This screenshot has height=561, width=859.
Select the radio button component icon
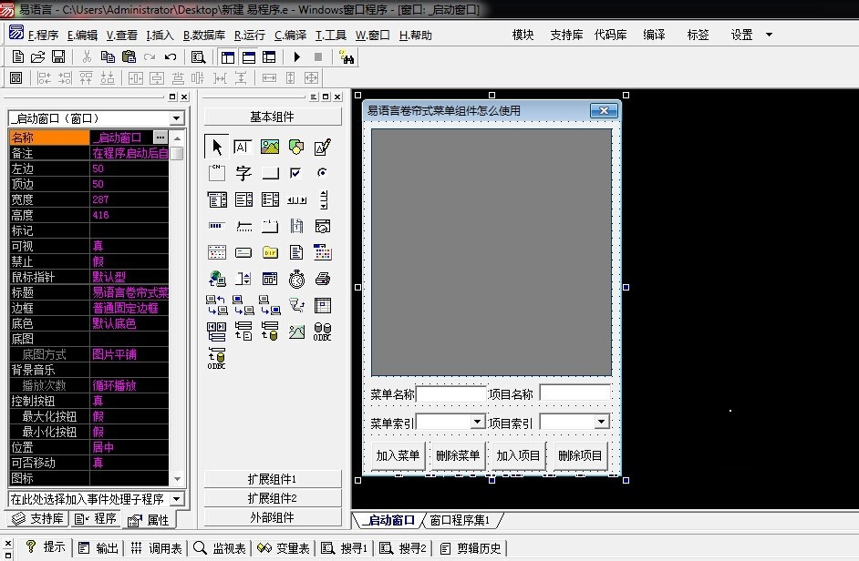pos(322,173)
